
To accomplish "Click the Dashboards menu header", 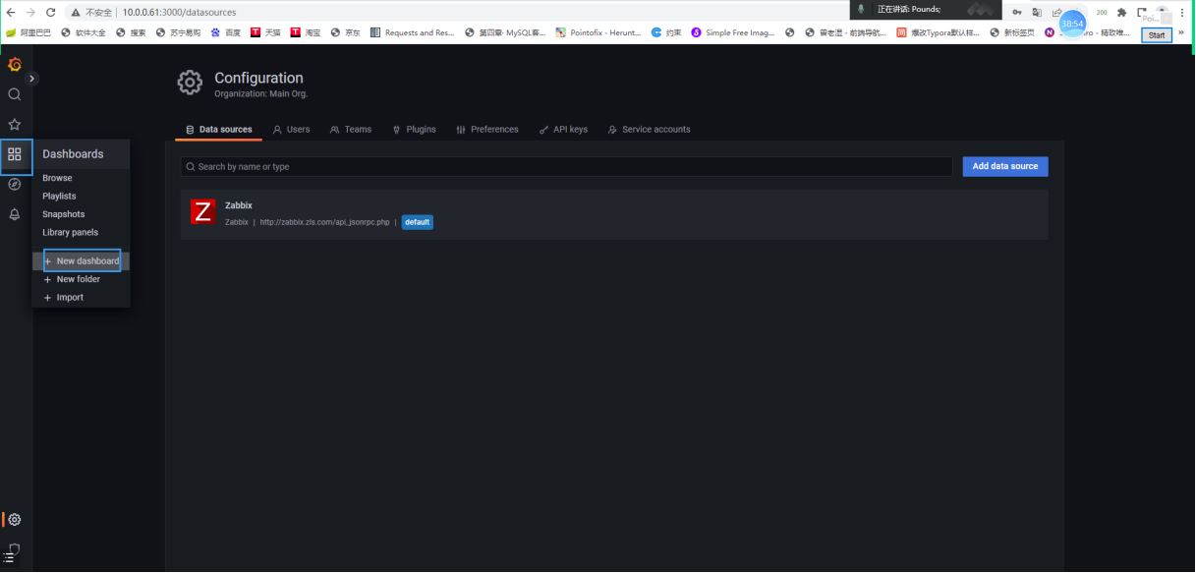I will [73, 154].
